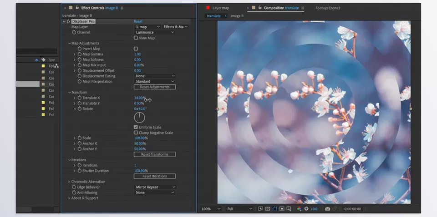Click the Anti-Aliasing stopwatch icon
Viewport: 437px width, 217px height.
(x=74, y=192)
